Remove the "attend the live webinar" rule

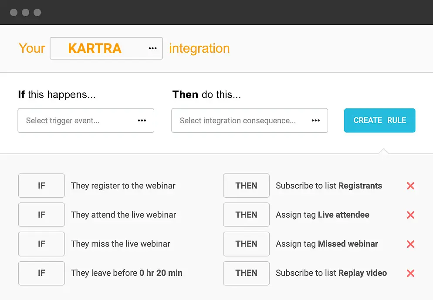pos(410,215)
